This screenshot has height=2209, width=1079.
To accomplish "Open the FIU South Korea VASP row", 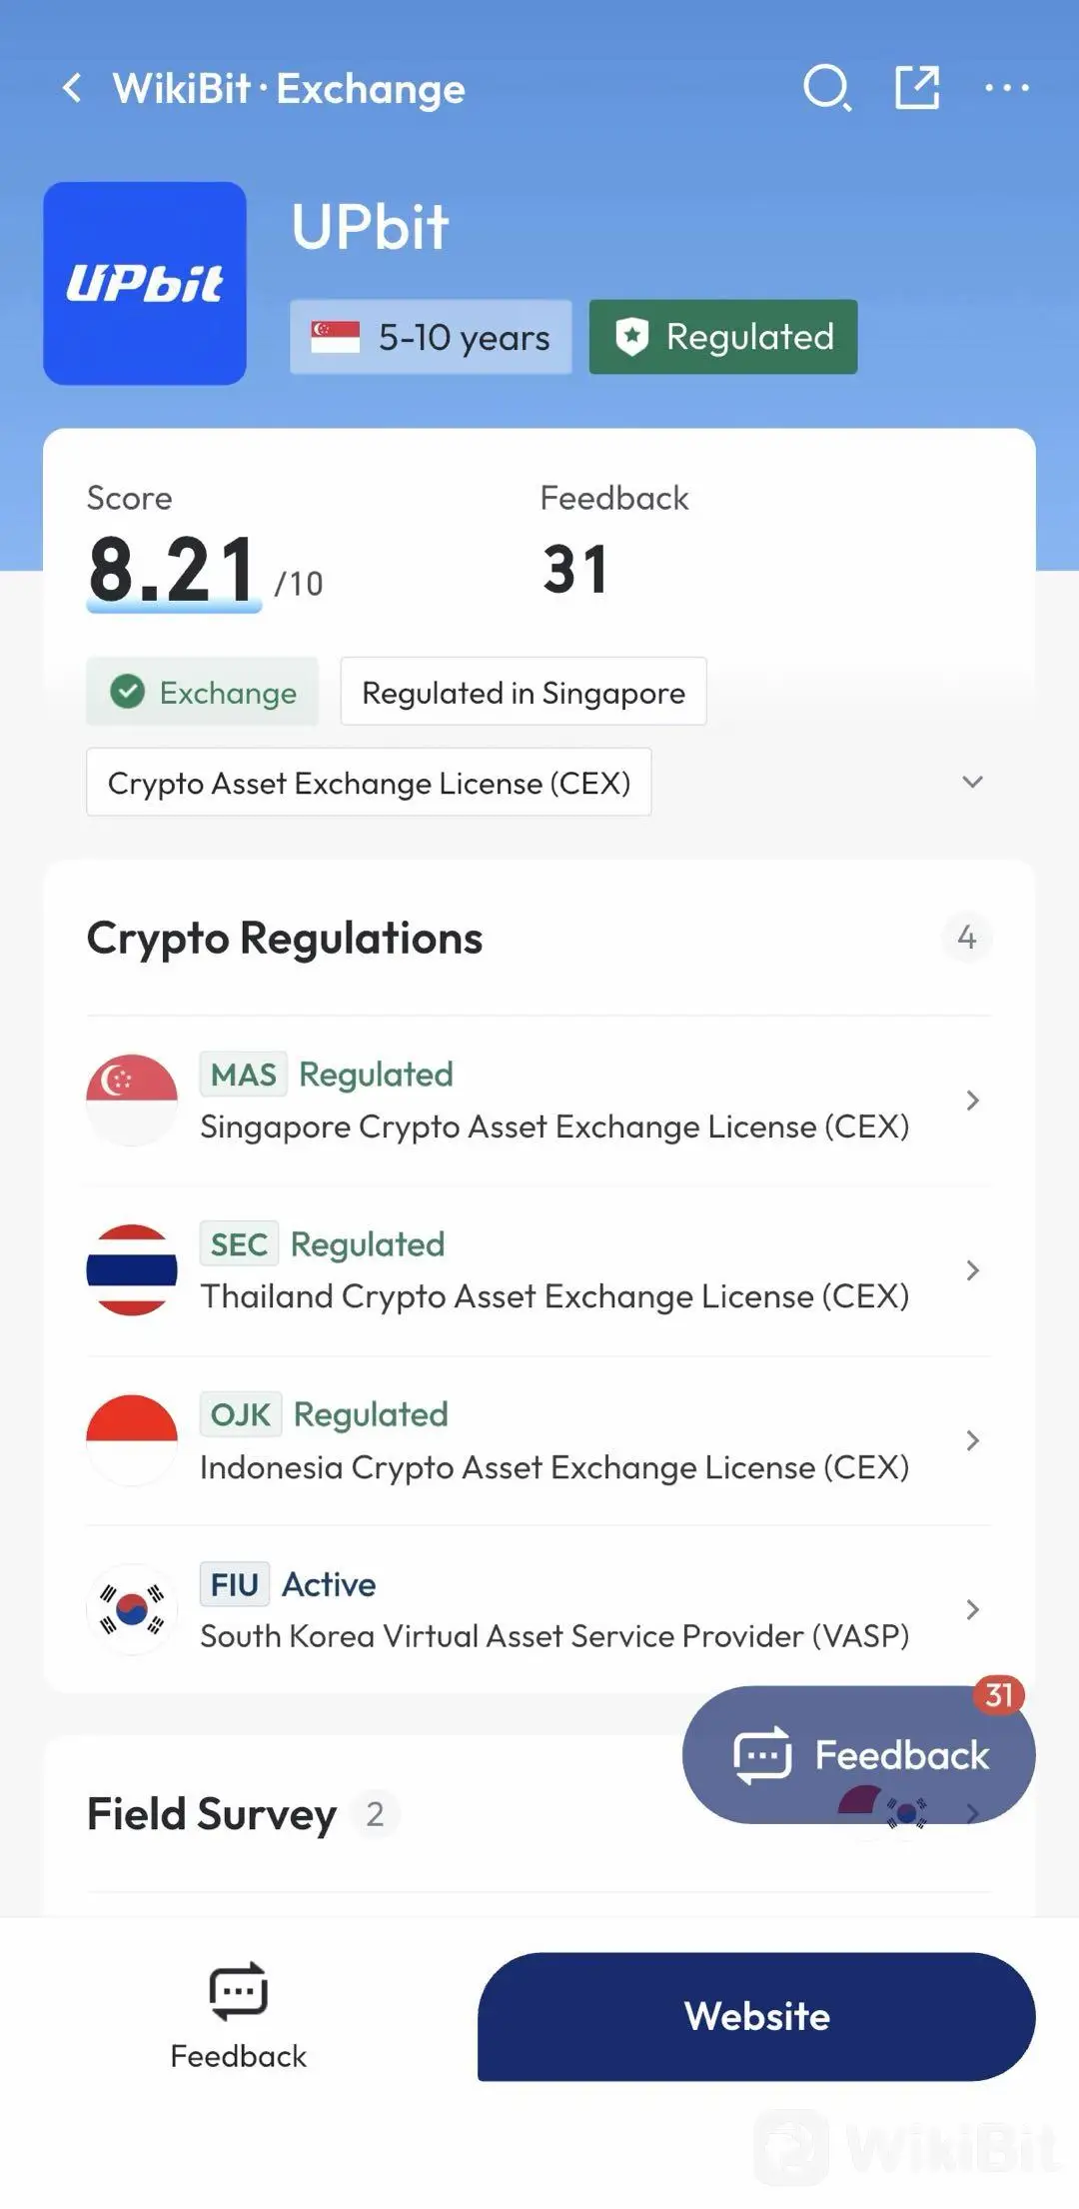I will point(539,1609).
